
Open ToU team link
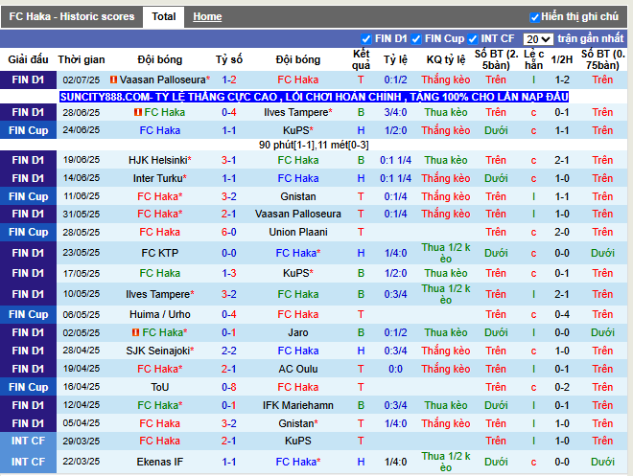tap(160, 387)
